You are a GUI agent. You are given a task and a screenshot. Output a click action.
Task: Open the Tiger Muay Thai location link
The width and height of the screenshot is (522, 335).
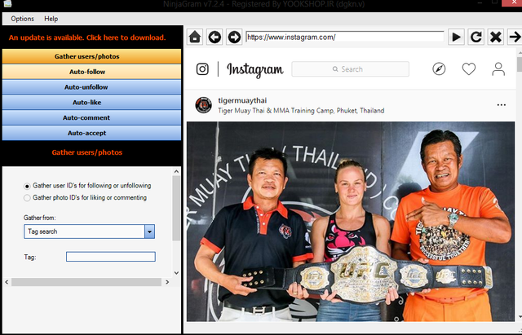pyautogui.click(x=301, y=111)
